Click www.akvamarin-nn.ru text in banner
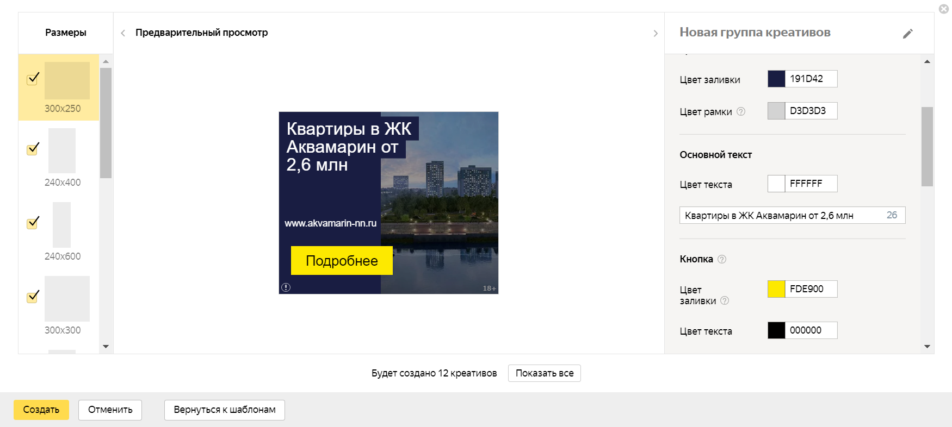The height and width of the screenshot is (427, 952). click(x=330, y=223)
